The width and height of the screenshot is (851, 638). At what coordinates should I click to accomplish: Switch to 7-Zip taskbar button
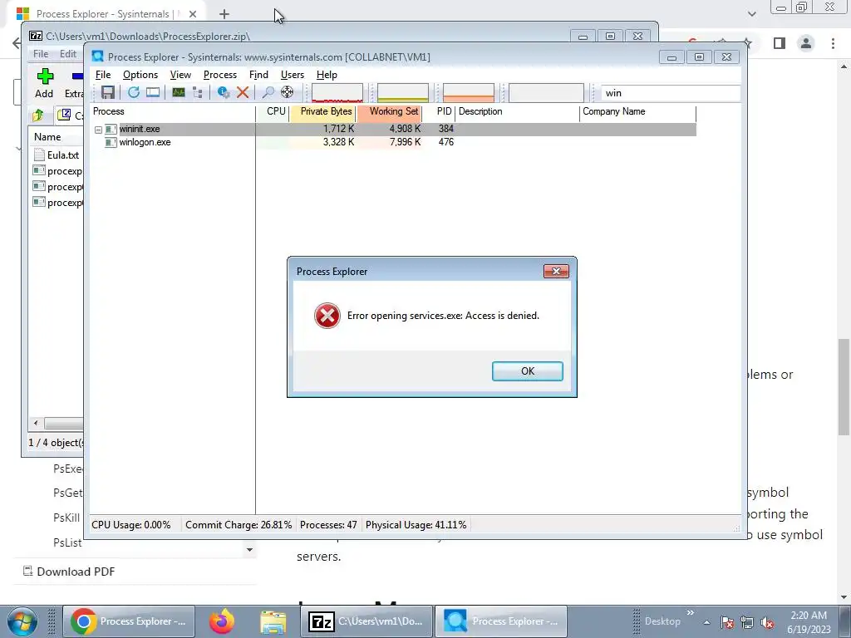(366, 621)
